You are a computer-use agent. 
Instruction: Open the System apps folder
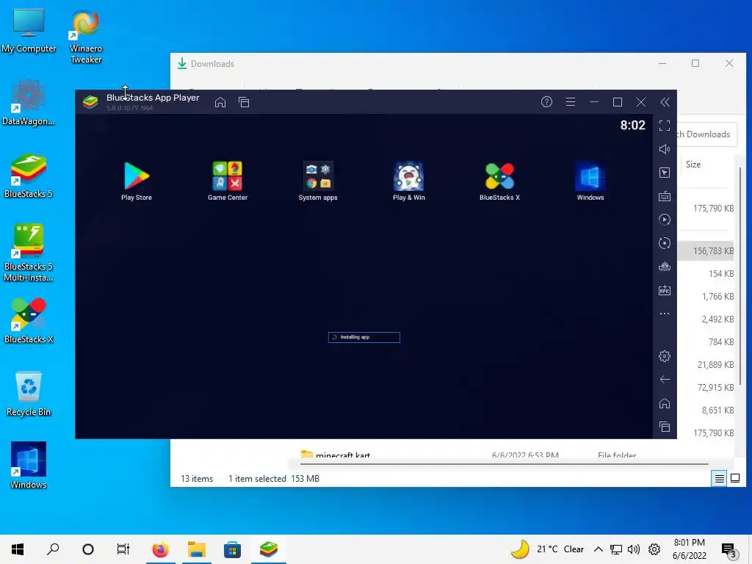pyautogui.click(x=318, y=181)
